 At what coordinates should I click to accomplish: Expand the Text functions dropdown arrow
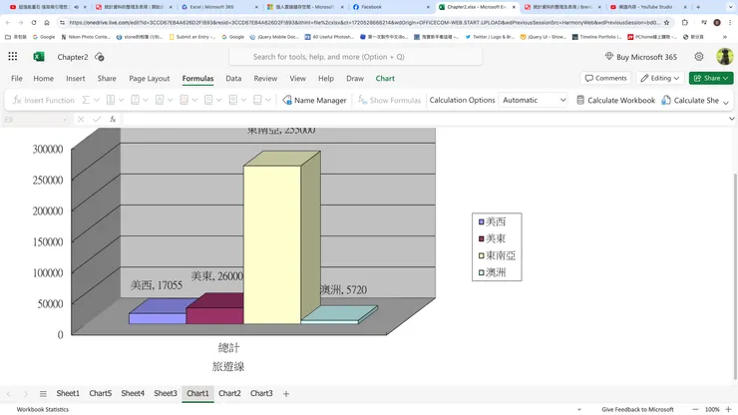coord(170,100)
